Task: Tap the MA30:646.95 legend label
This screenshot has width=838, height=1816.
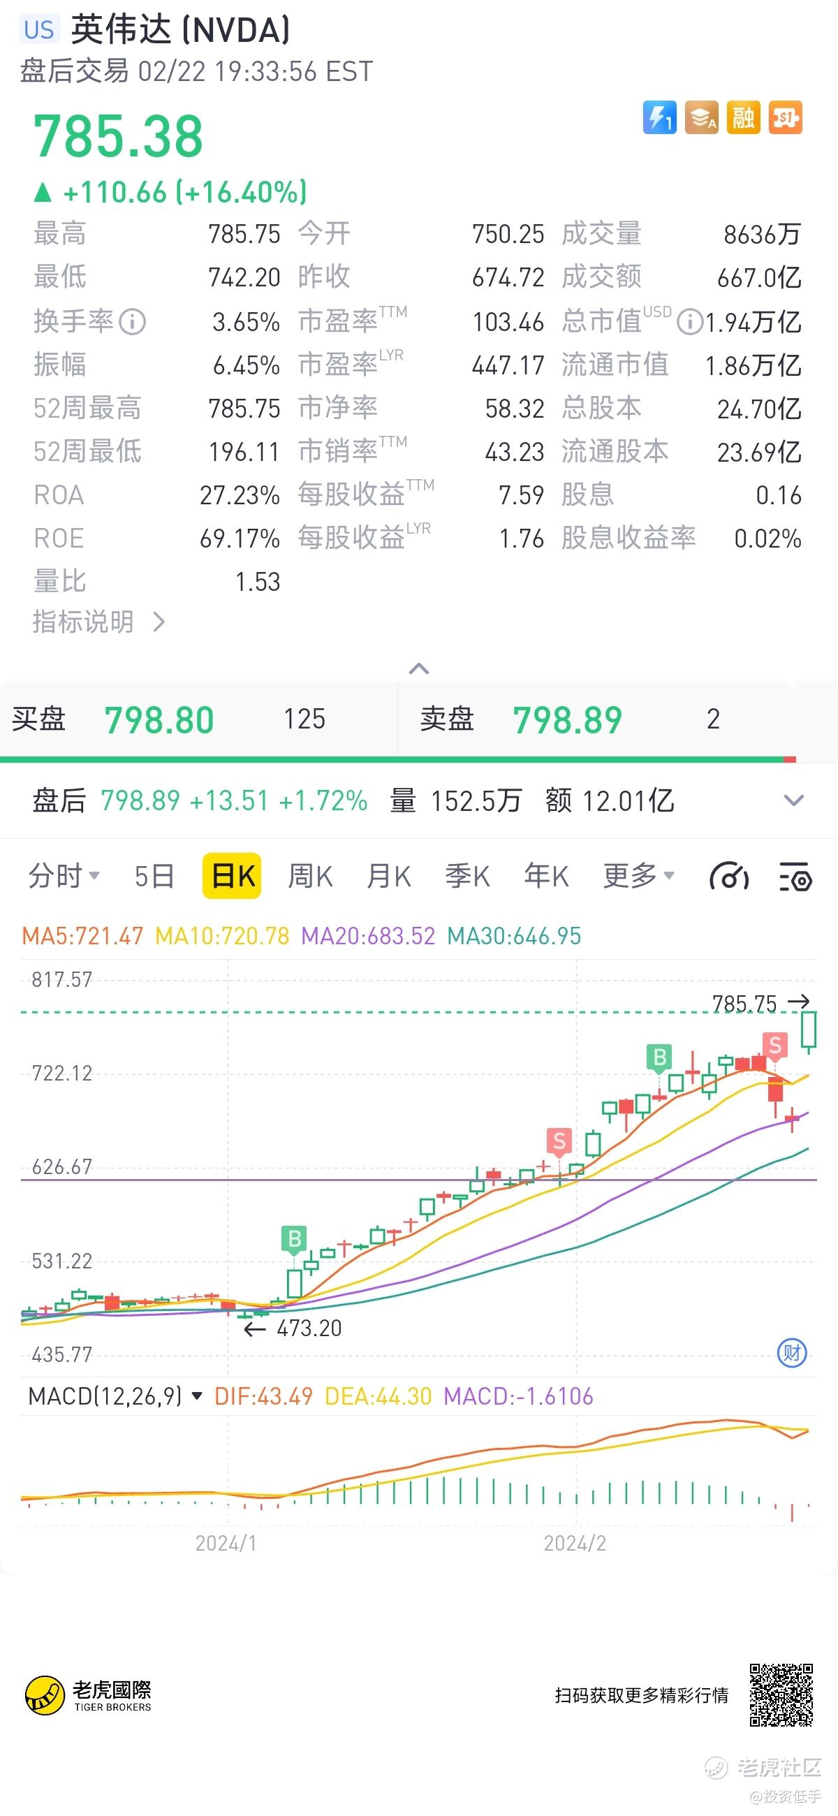Action: [x=515, y=935]
